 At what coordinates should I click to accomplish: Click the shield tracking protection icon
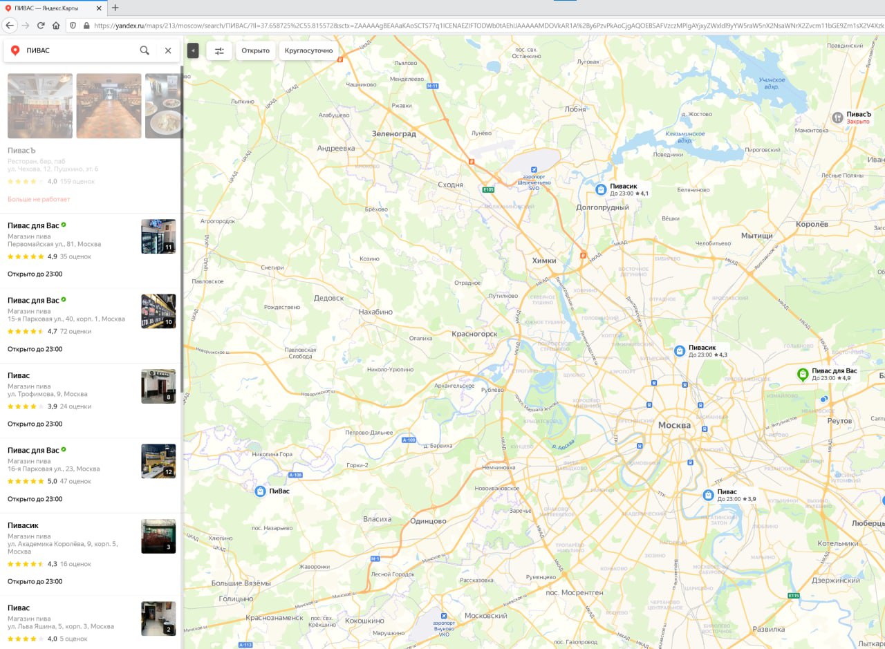tap(73, 25)
